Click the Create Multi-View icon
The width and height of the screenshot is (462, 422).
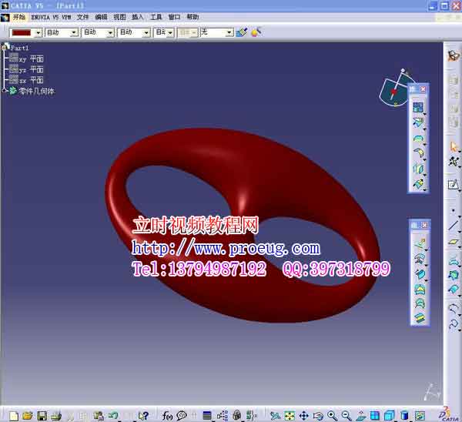[x=375, y=416]
